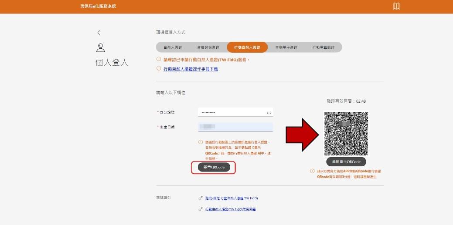The width and height of the screenshot is (453, 225).
Task: Click info icon beside manual download link
Action: tap(158, 68)
